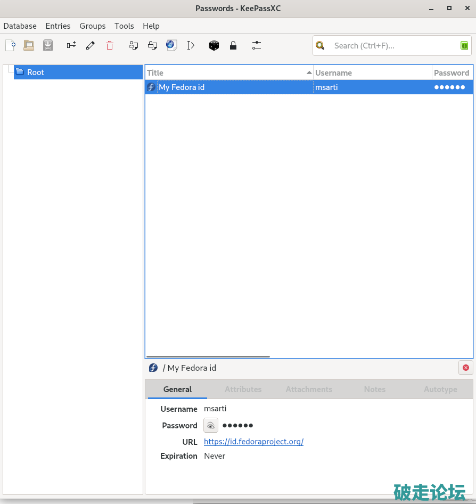Click the New Database icon
The height and width of the screenshot is (504, 476).
[x=10, y=46]
